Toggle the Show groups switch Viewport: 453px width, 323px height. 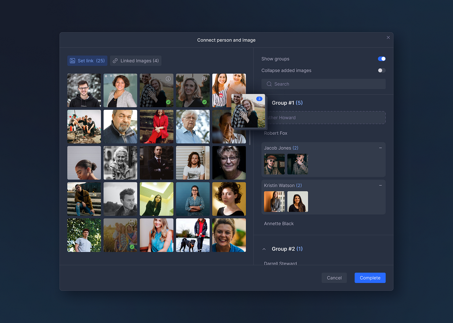pyautogui.click(x=382, y=59)
